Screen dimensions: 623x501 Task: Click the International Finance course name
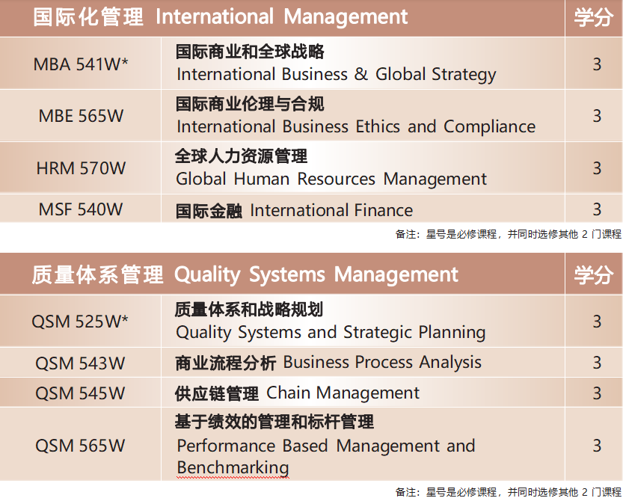[331, 211]
